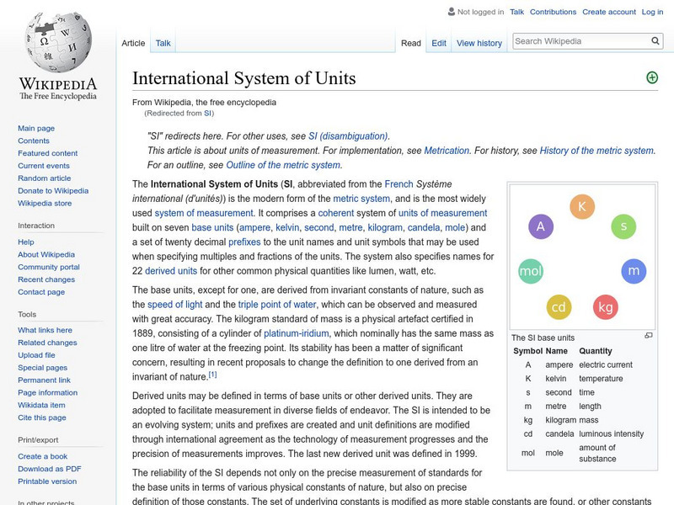Click the purple A ampere circle
The width and height of the screenshot is (674, 505).
[541, 226]
